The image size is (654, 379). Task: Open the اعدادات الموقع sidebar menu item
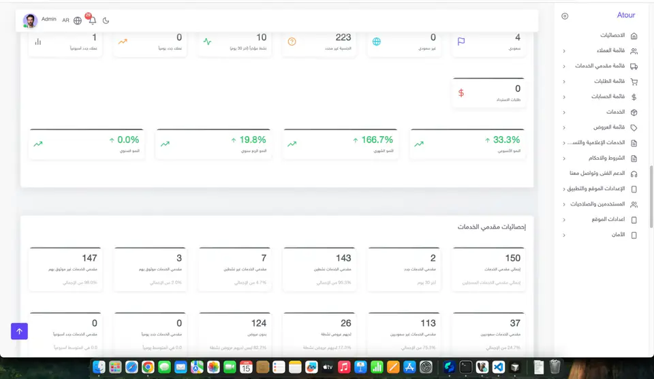[x=601, y=220]
